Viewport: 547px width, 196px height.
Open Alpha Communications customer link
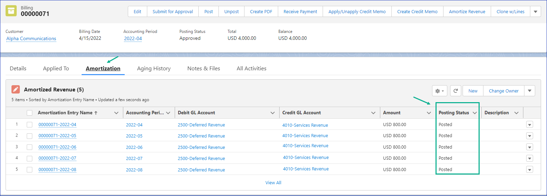click(x=31, y=38)
